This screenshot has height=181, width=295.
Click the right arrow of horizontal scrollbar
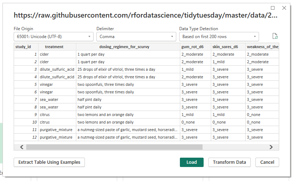click(x=271, y=147)
